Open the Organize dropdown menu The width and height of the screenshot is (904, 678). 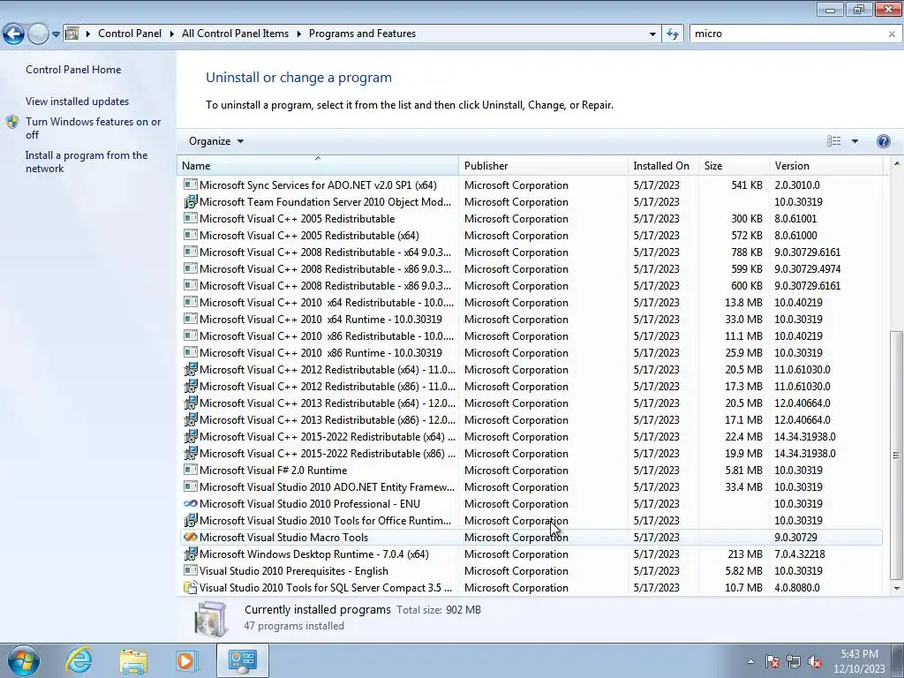pos(216,141)
